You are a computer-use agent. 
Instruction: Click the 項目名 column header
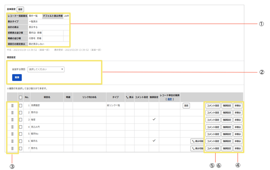coord(47,98)
